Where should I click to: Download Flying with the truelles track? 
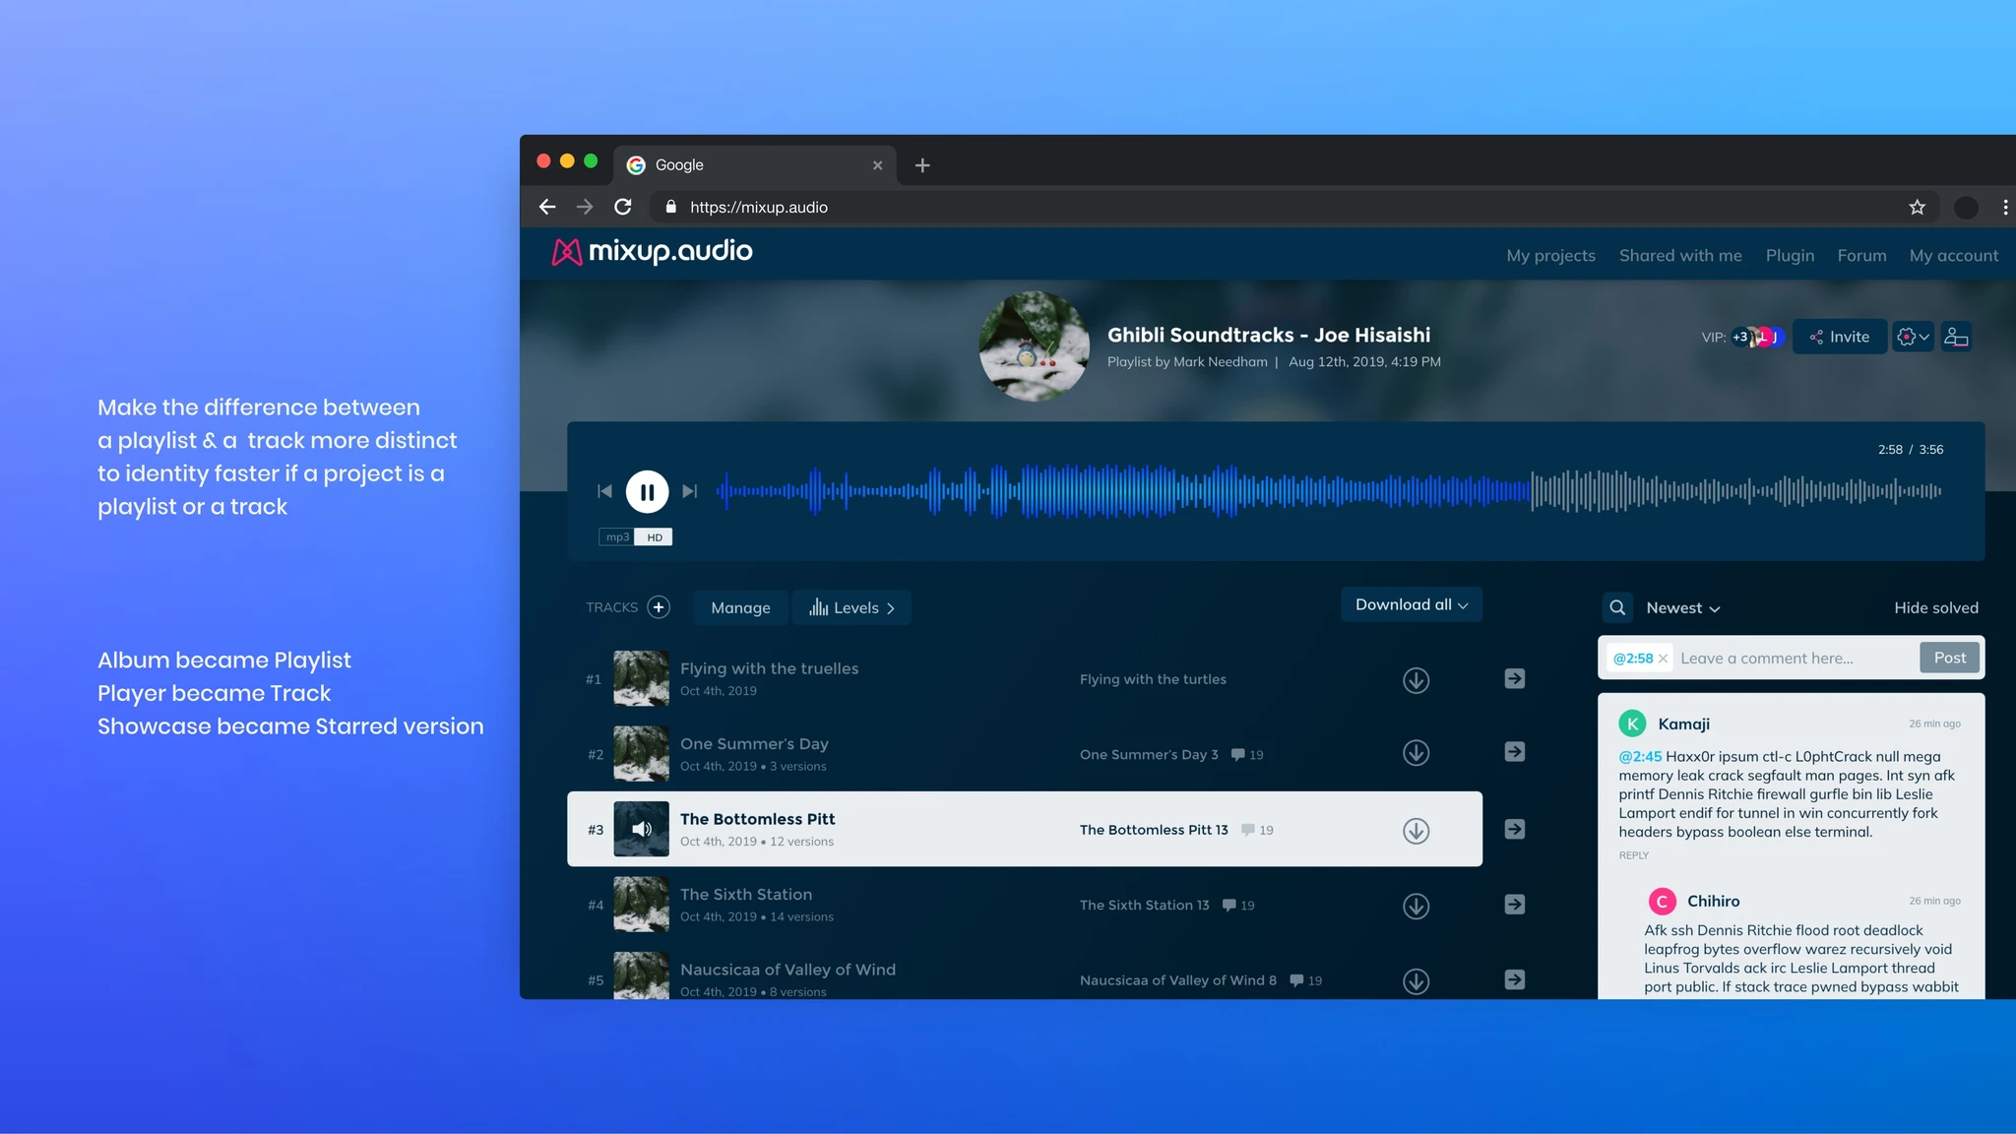click(1416, 680)
